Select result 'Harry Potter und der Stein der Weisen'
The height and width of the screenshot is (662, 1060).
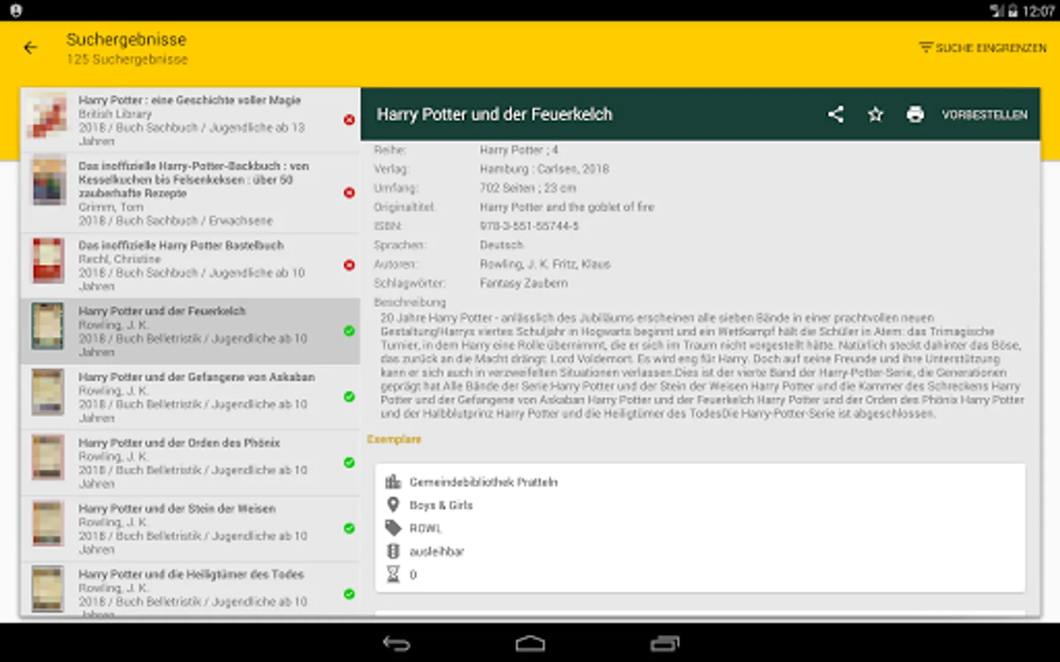(x=190, y=528)
